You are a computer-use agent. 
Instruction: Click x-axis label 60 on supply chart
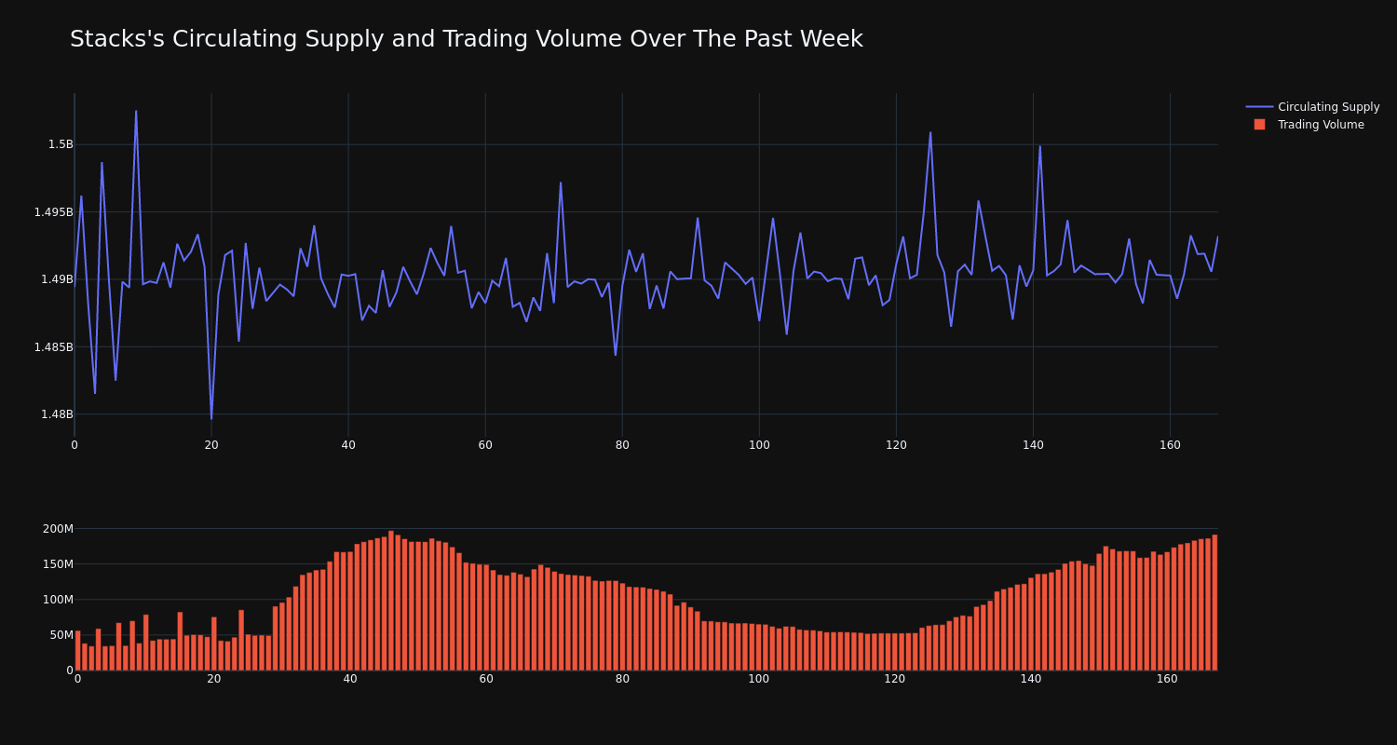pyautogui.click(x=485, y=445)
